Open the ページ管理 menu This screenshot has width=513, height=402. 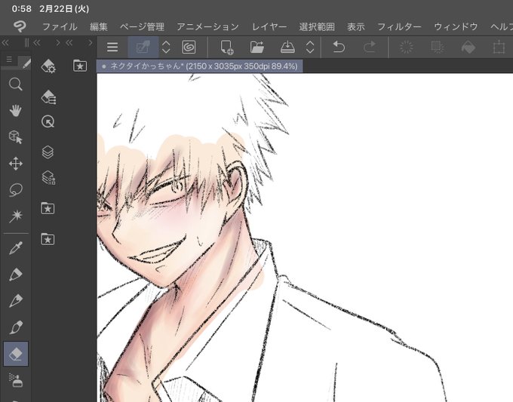coord(142,26)
